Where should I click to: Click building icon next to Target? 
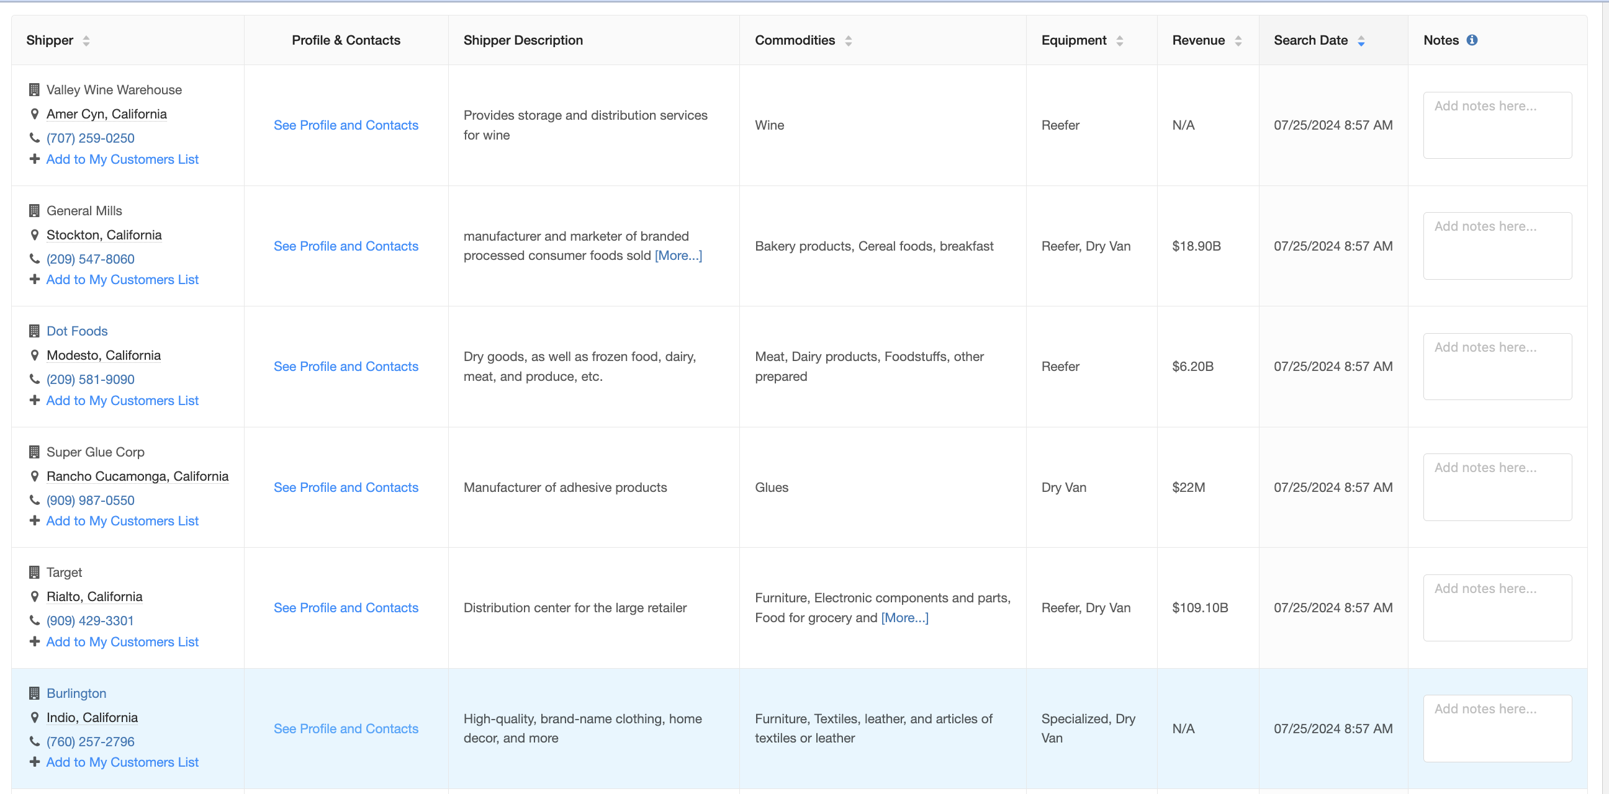click(x=34, y=573)
